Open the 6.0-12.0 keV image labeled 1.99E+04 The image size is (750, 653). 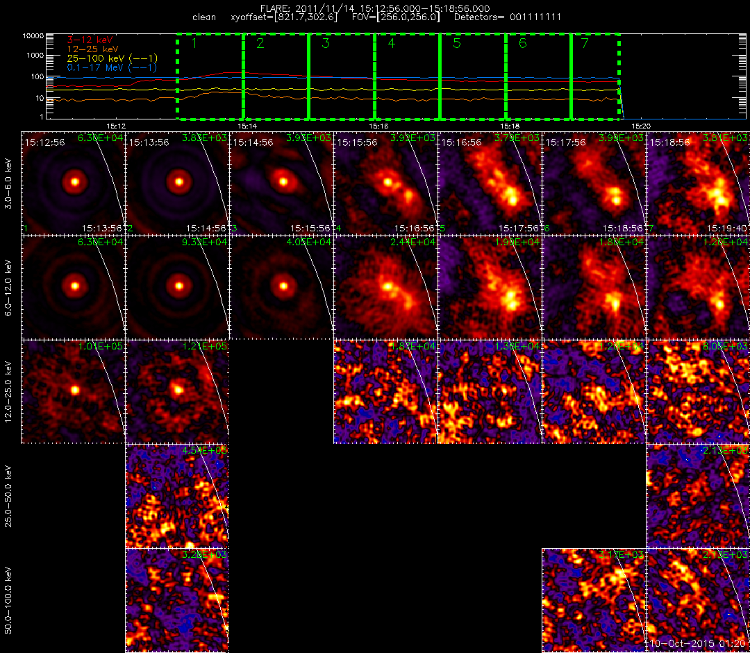click(x=490, y=287)
